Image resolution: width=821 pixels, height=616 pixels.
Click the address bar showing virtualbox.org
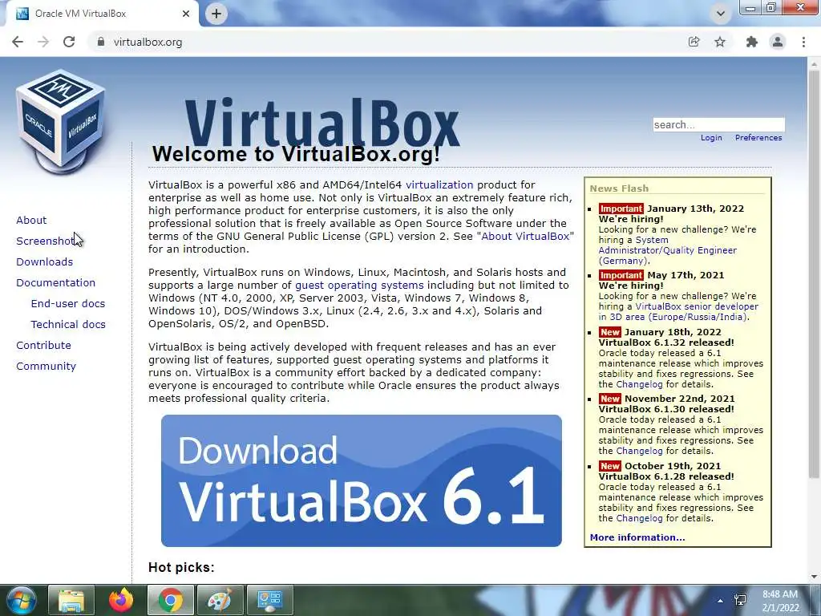click(x=387, y=42)
